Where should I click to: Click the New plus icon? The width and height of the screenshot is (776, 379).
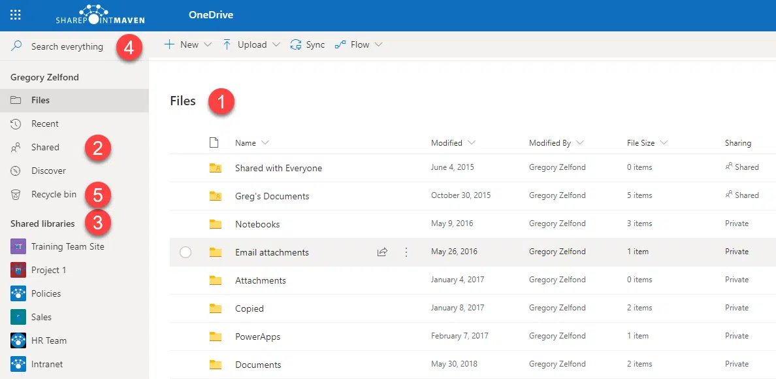pyautogui.click(x=169, y=44)
